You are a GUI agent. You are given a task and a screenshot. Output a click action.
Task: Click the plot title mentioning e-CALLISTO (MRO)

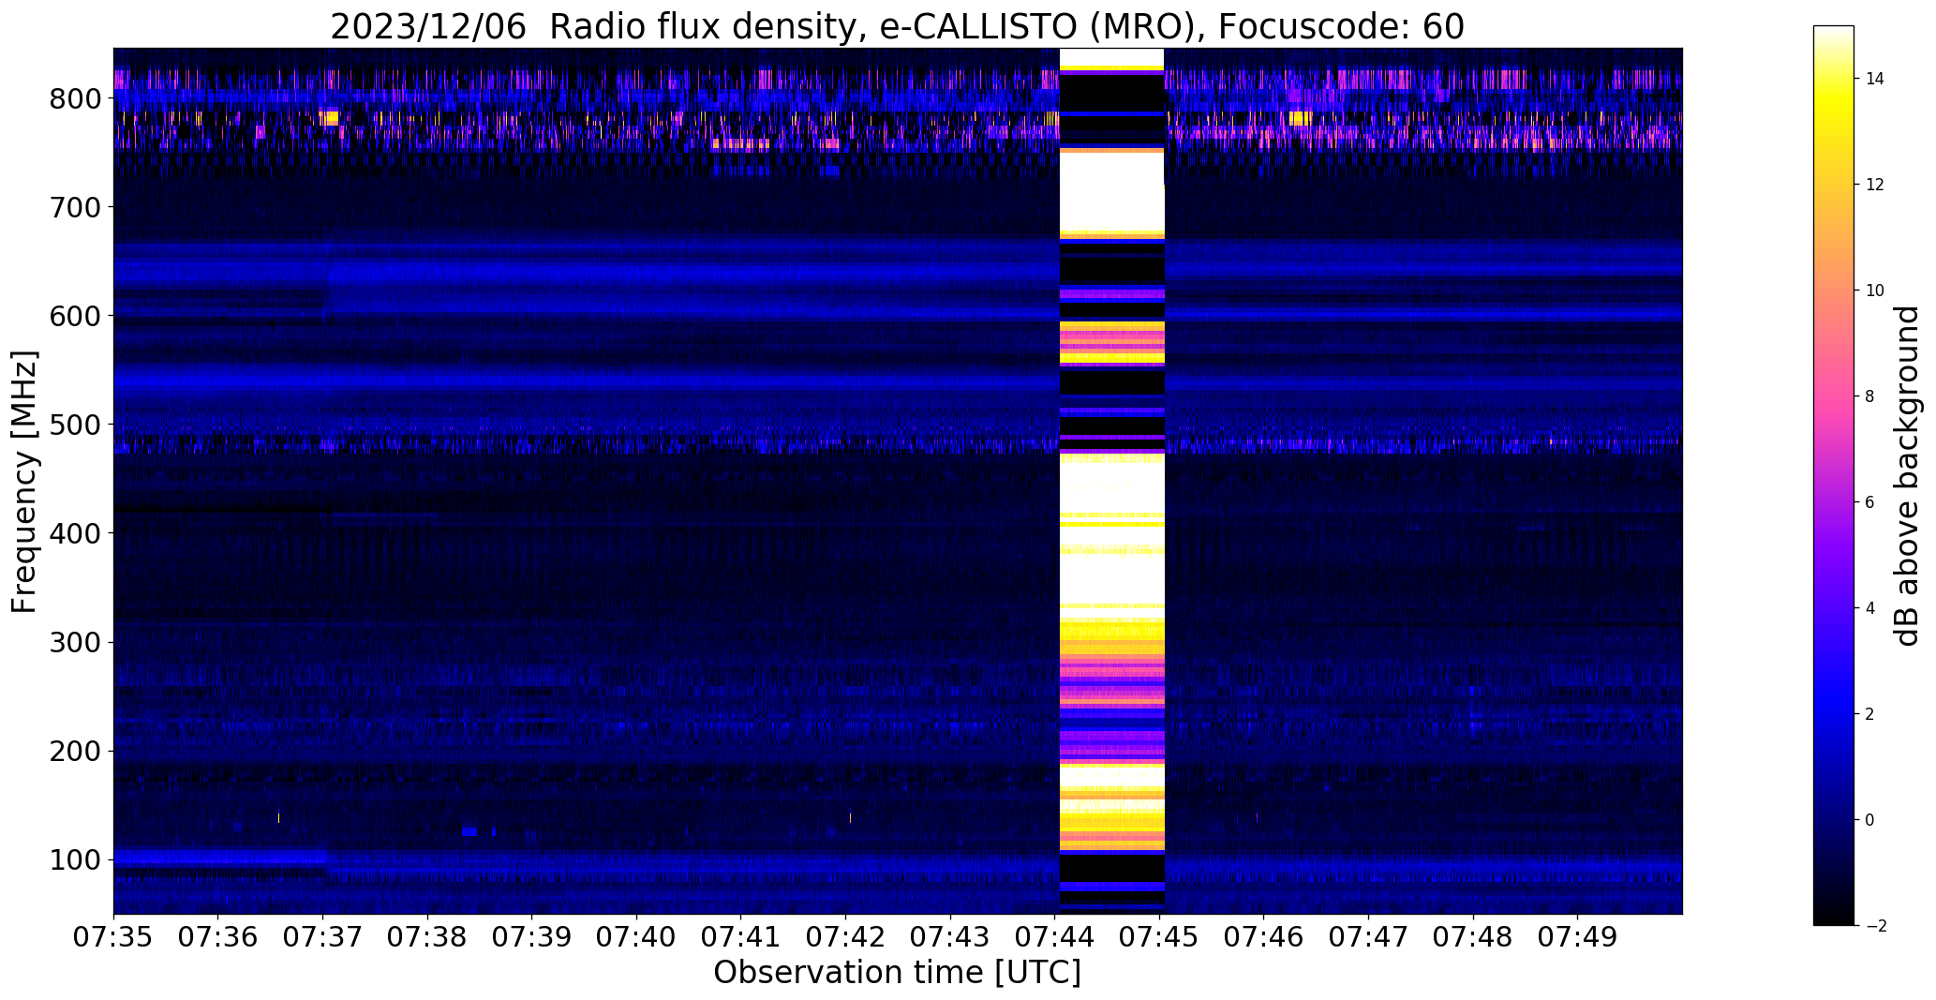(x=897, y=27)
